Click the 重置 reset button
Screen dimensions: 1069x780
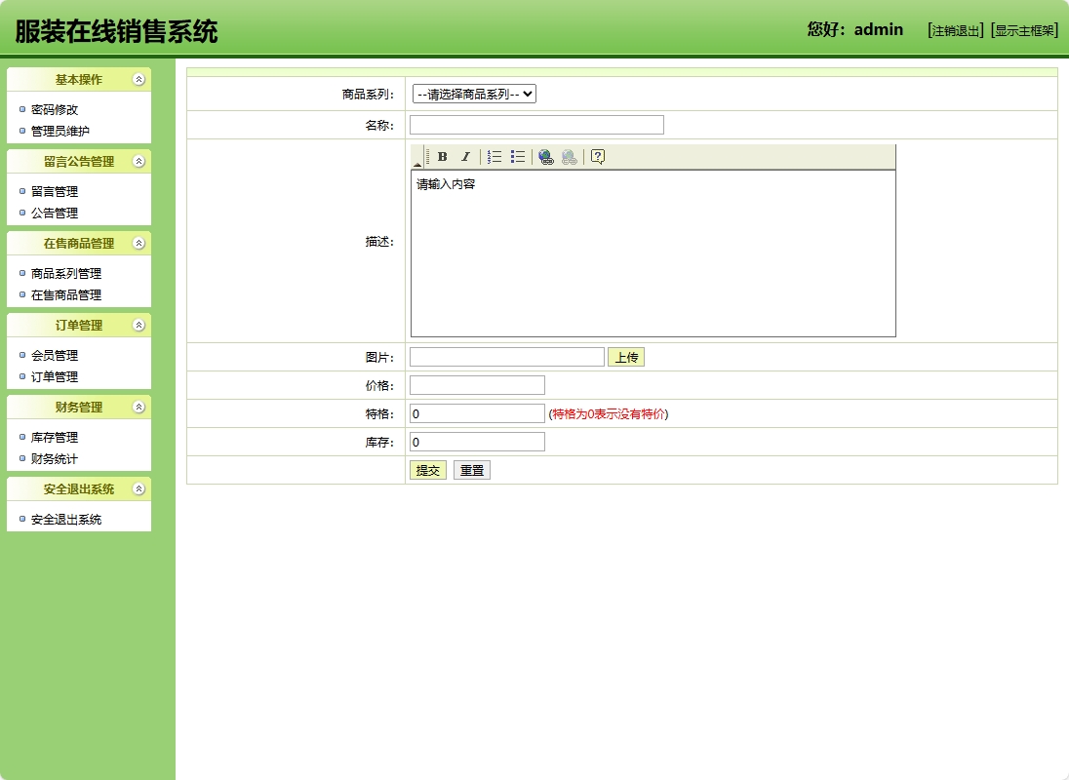tap(472, 469)
